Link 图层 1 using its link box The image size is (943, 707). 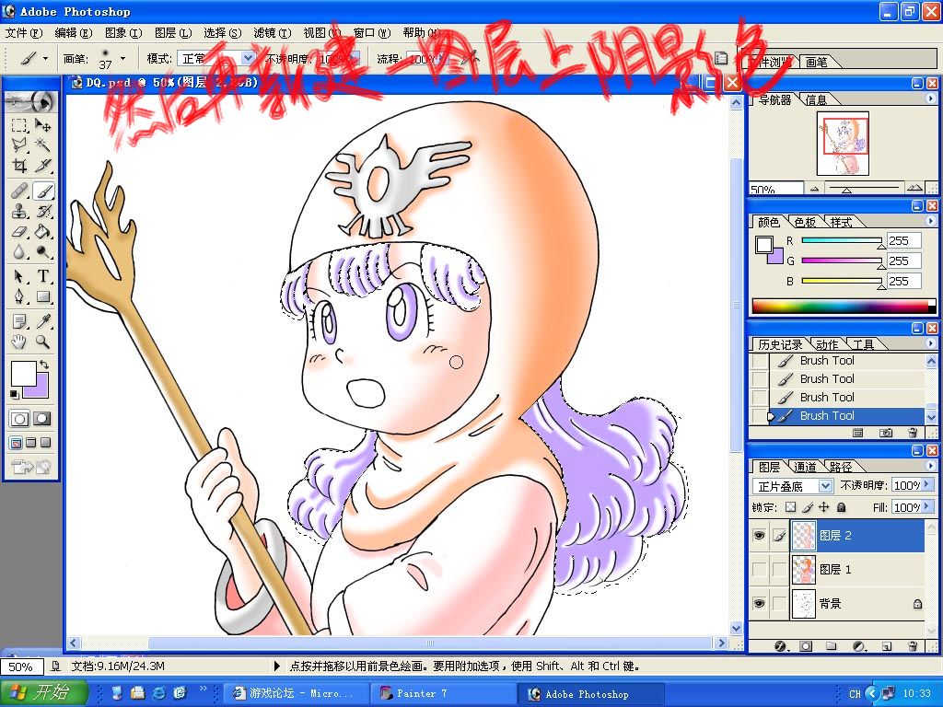pos(779,569)
